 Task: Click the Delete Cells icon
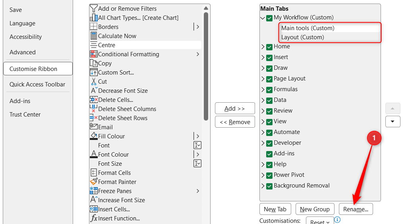pyautogui.click(x=94, y=100)
